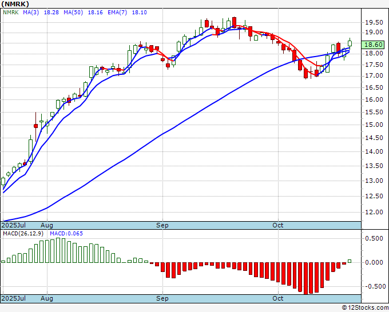Click the NMRK legend label
Image resolution: width=389 pixels, height=312 pixels.
point(11,12)
